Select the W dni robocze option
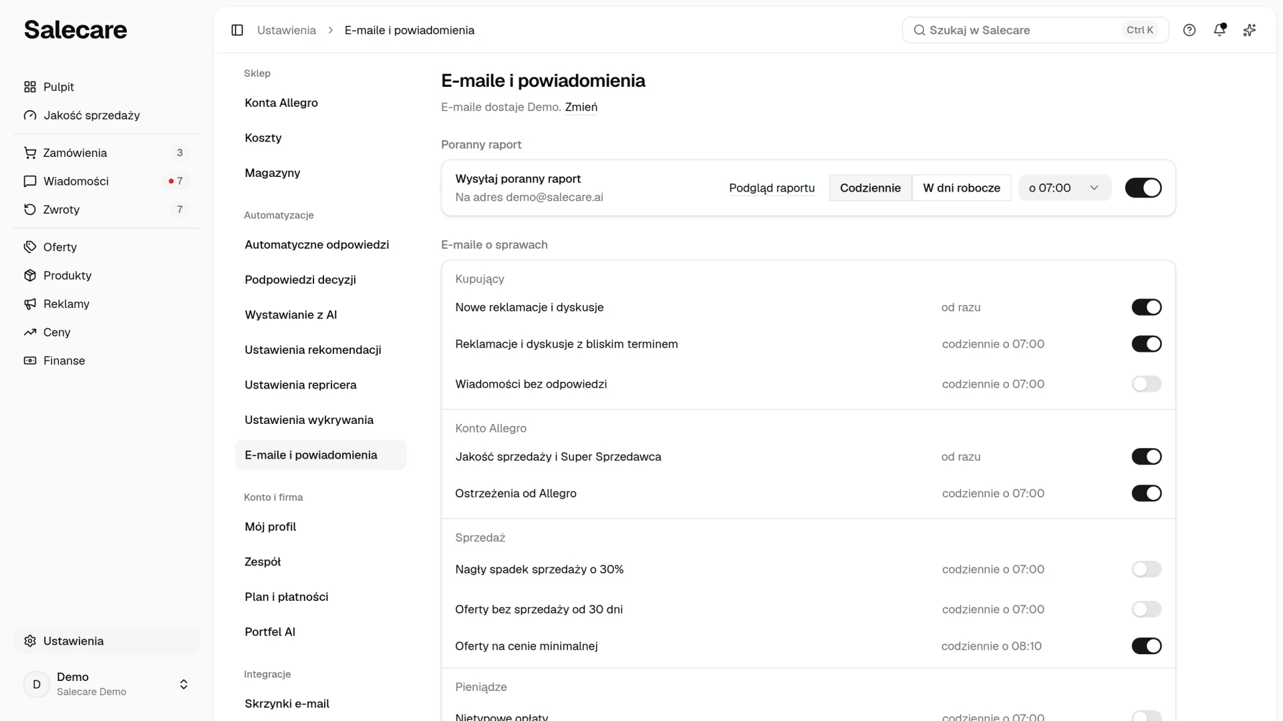This screenshot has height=721, width=1283. [962, 188]
